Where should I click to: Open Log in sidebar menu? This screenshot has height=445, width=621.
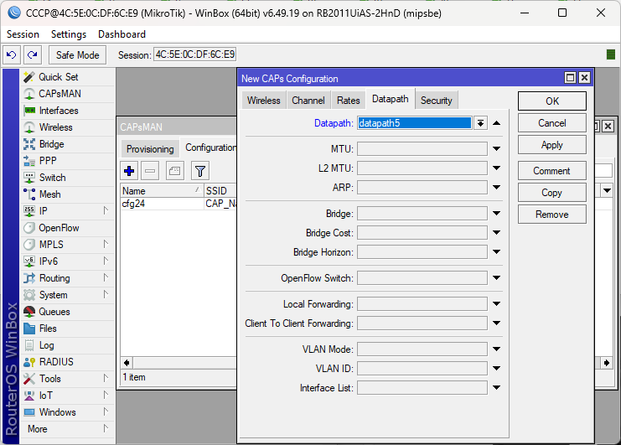(46, 345)
